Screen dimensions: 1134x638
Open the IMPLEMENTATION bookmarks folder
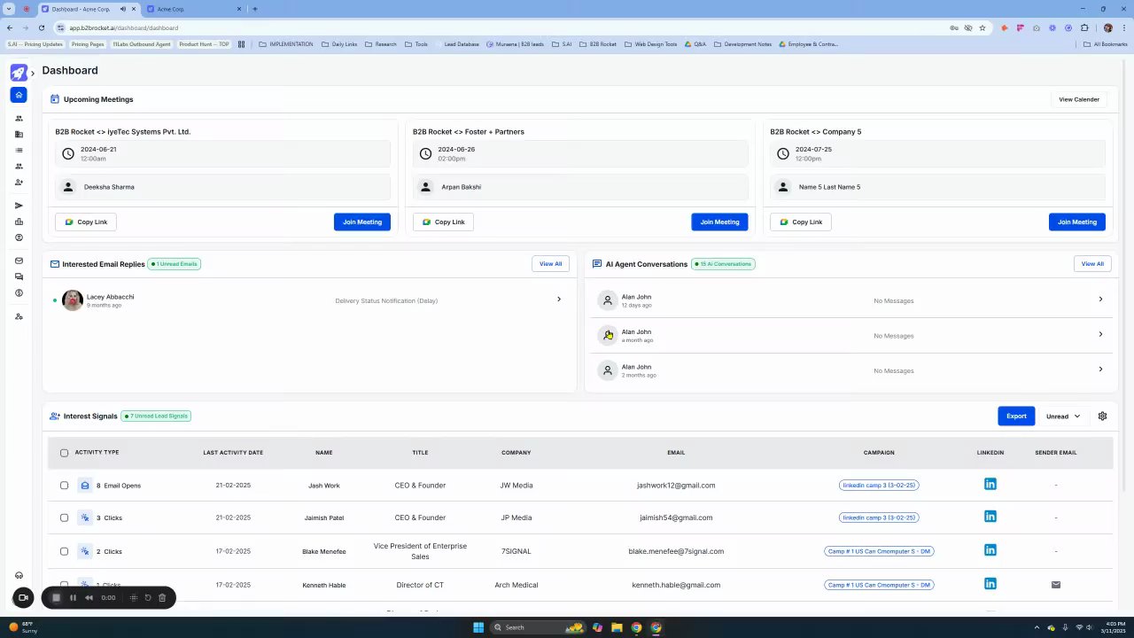(x=285, y=44)
